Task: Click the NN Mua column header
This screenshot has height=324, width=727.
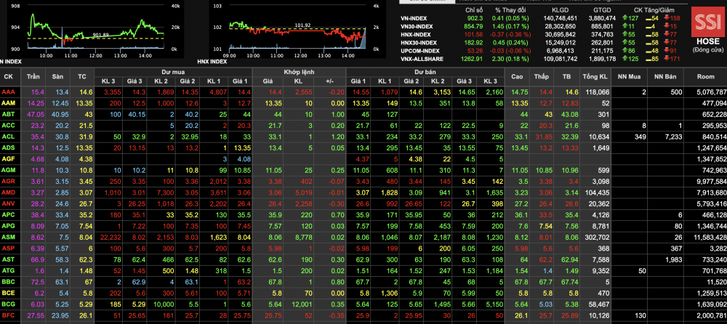Action: tap(630, 76)
